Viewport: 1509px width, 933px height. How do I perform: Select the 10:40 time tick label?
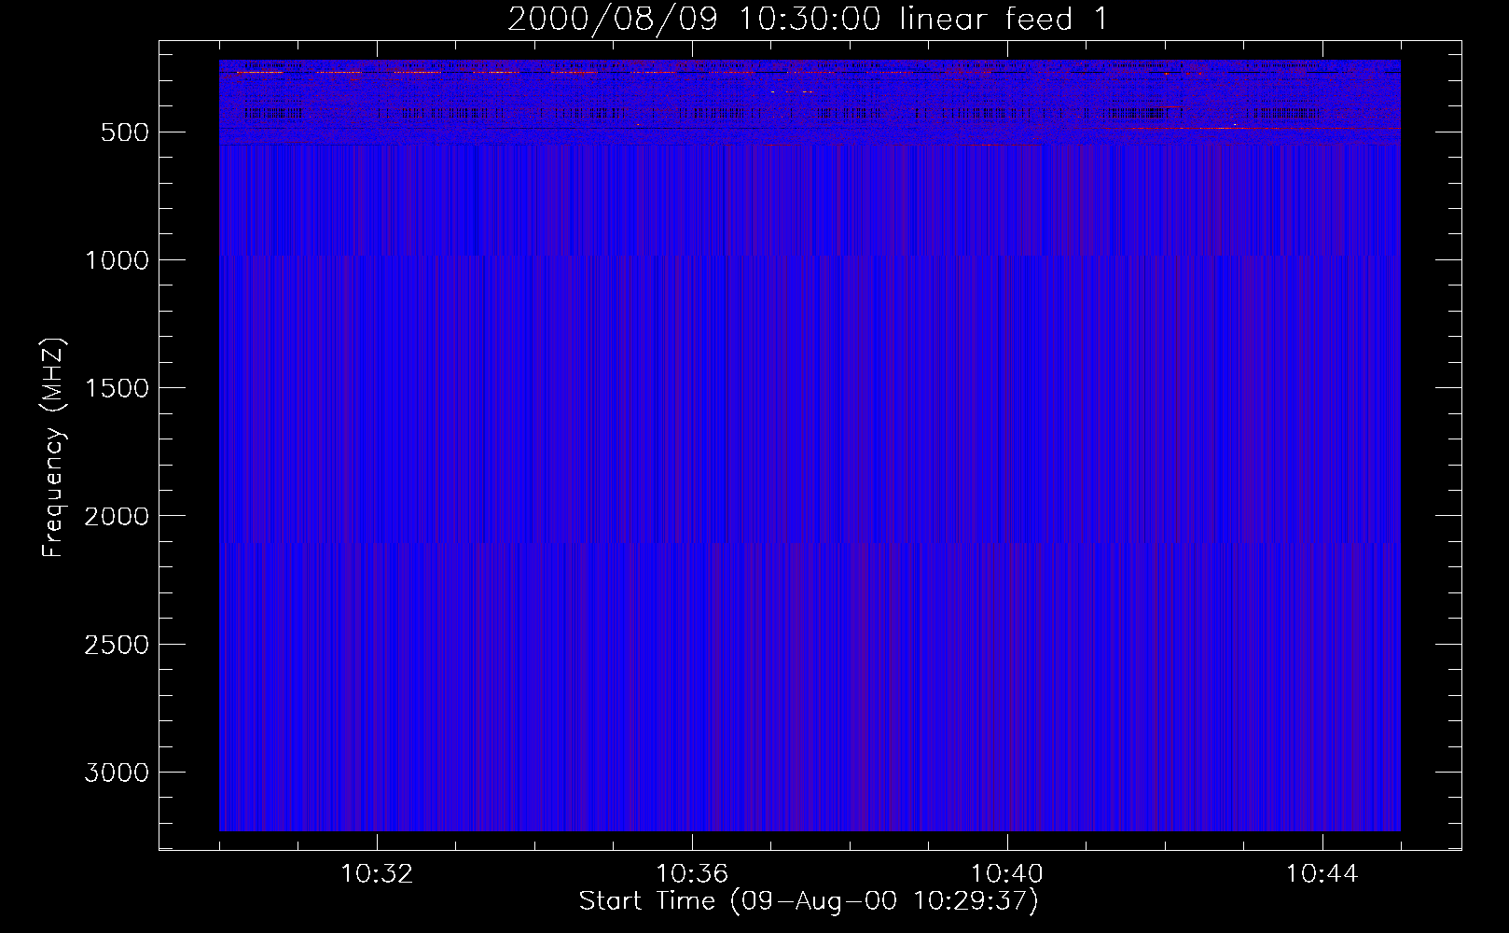[1007, 874]
